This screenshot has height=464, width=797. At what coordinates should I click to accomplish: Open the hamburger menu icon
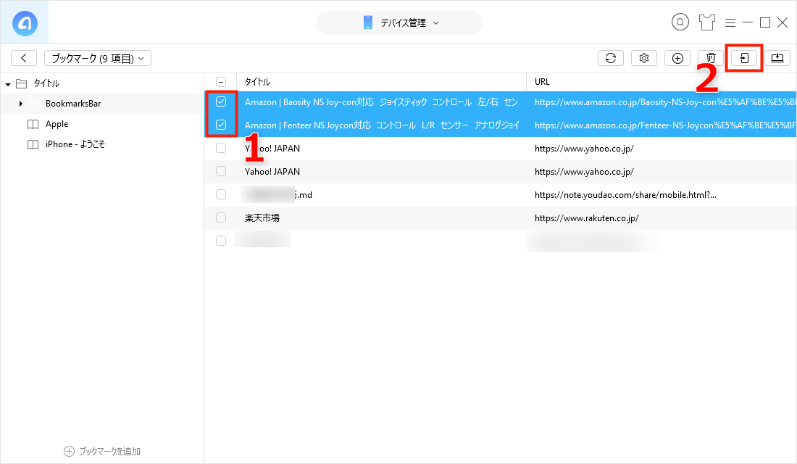point(730,22)
